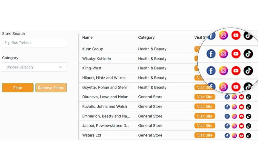The width and height of the screenshot is (258, 155).
Task: Select the Kuhn Group store name
Action: [93, 49]
